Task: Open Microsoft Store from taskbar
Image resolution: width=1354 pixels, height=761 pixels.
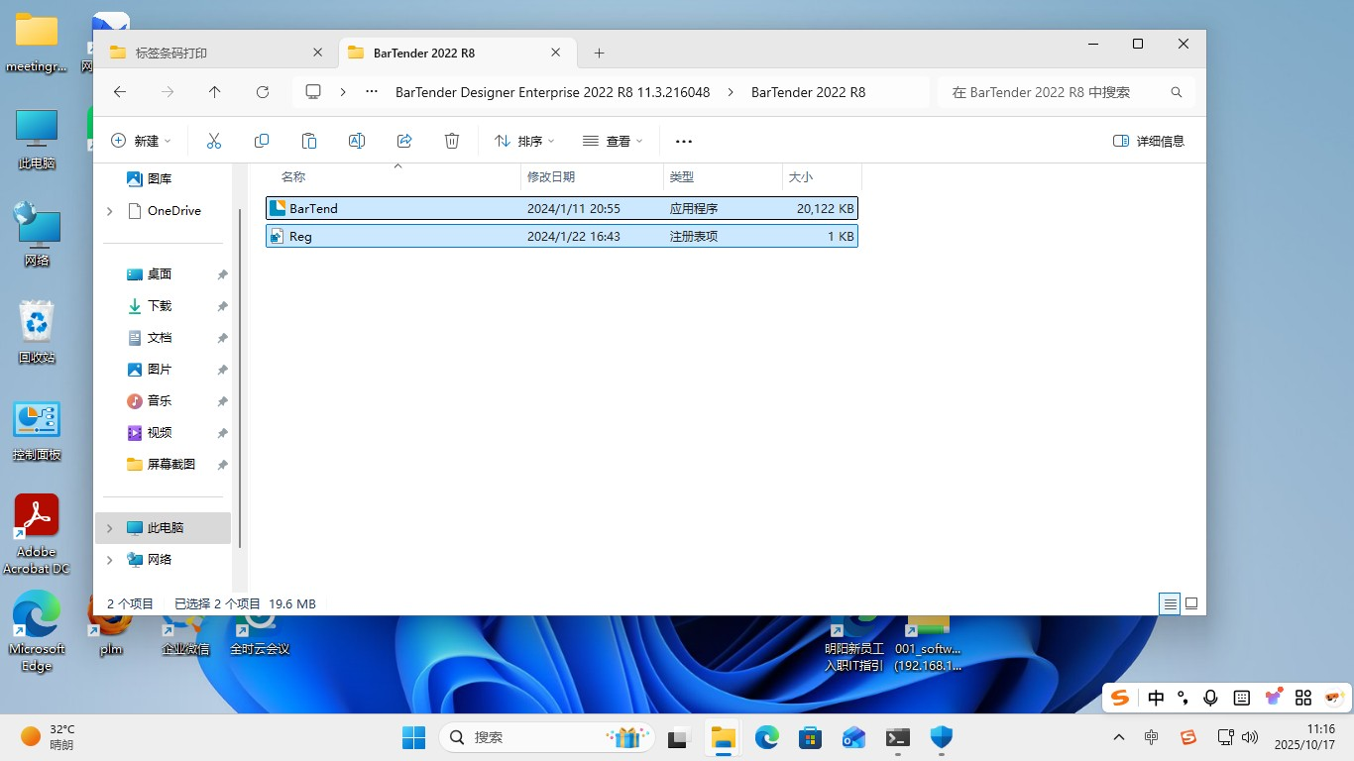Action: [811, 737]
